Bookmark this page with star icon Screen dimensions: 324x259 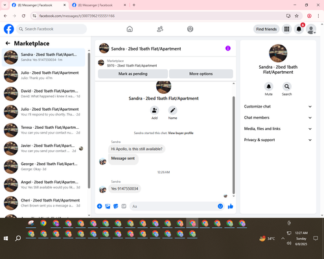[297, 16]
